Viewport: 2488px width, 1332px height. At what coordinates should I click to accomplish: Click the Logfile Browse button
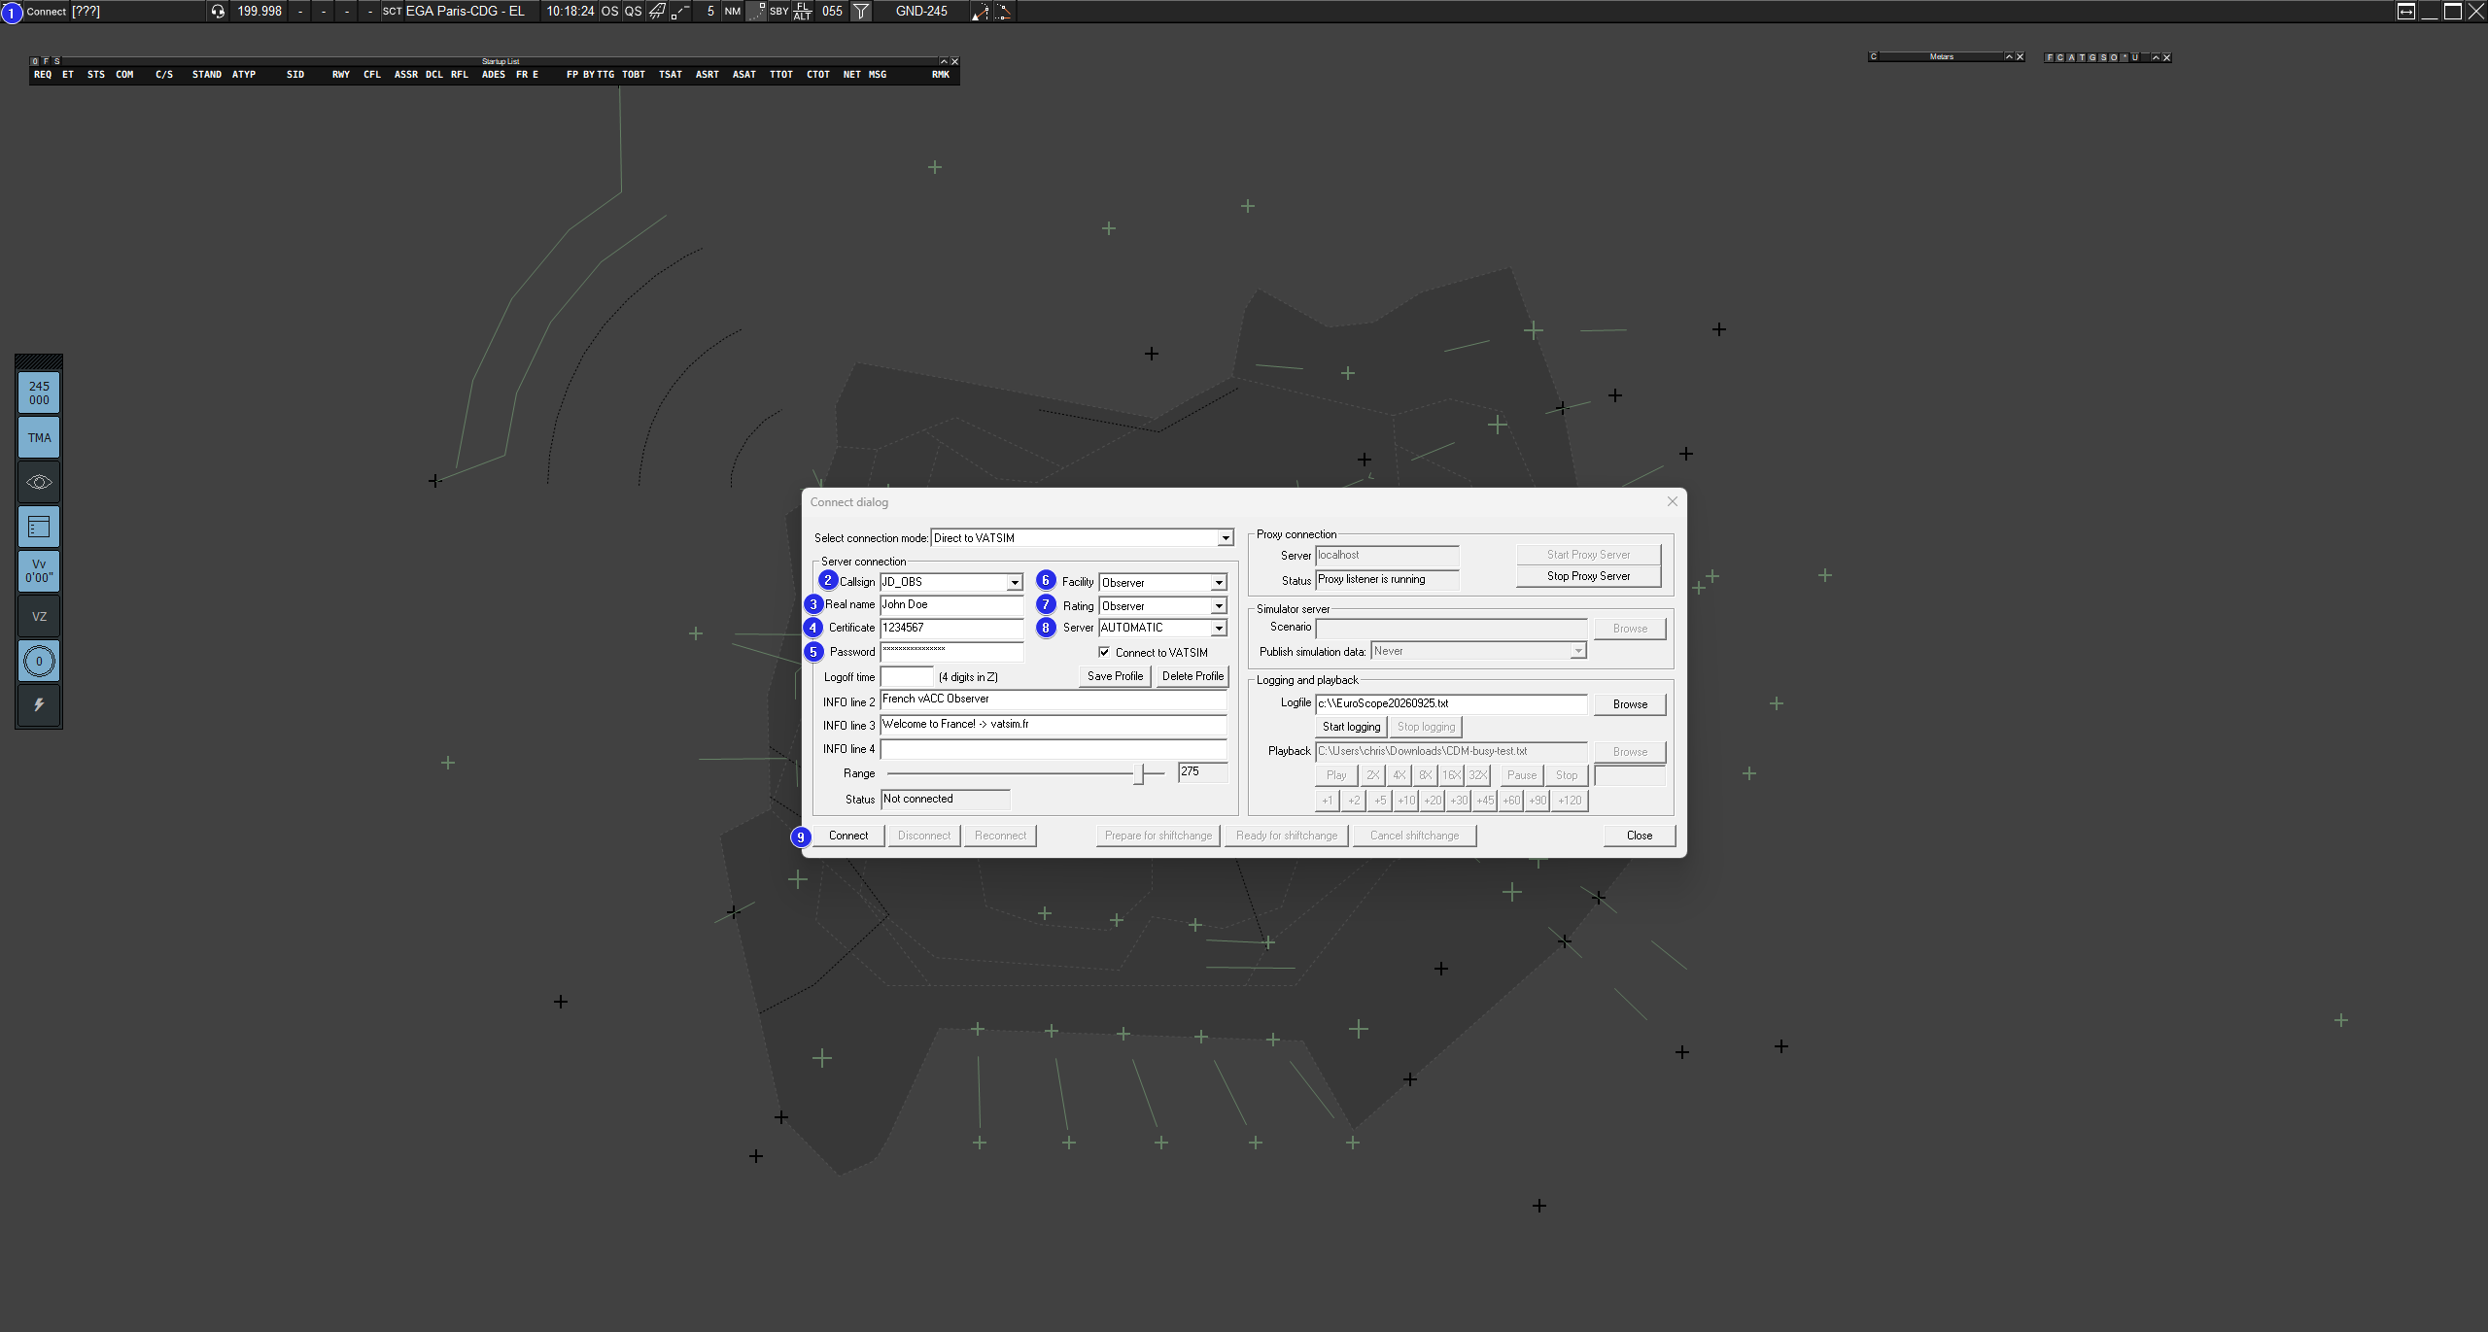click(1630, 704)
